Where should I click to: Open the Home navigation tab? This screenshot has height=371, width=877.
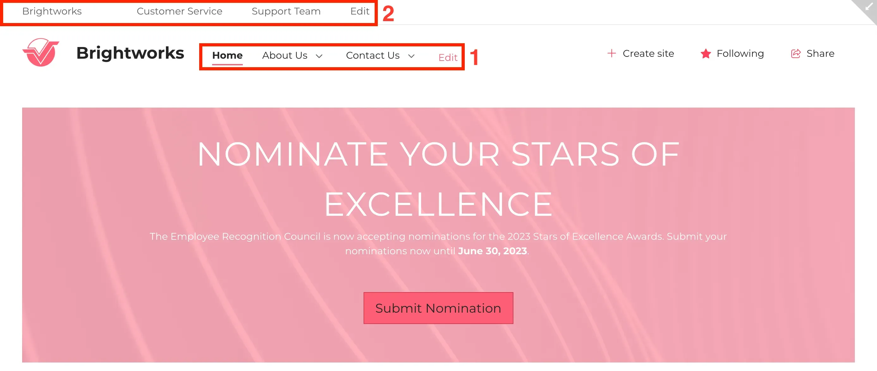click(227, 56)
